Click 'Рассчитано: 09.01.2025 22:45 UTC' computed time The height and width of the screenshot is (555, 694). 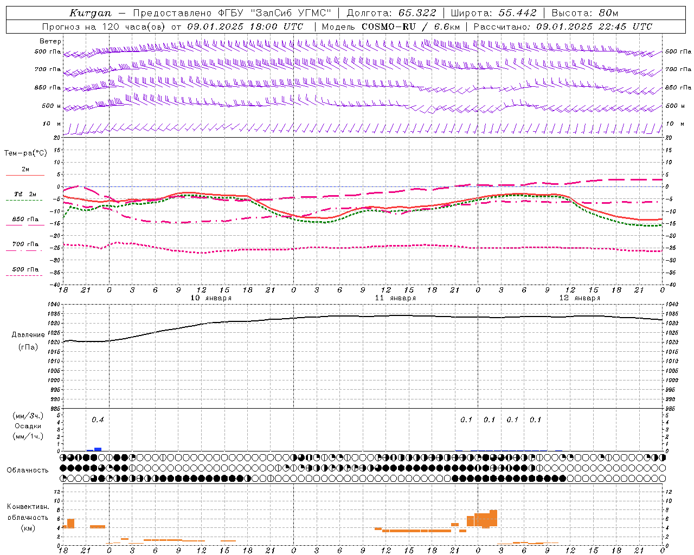(x=563, y=27)
